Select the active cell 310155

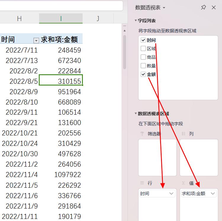pos(61,80)
